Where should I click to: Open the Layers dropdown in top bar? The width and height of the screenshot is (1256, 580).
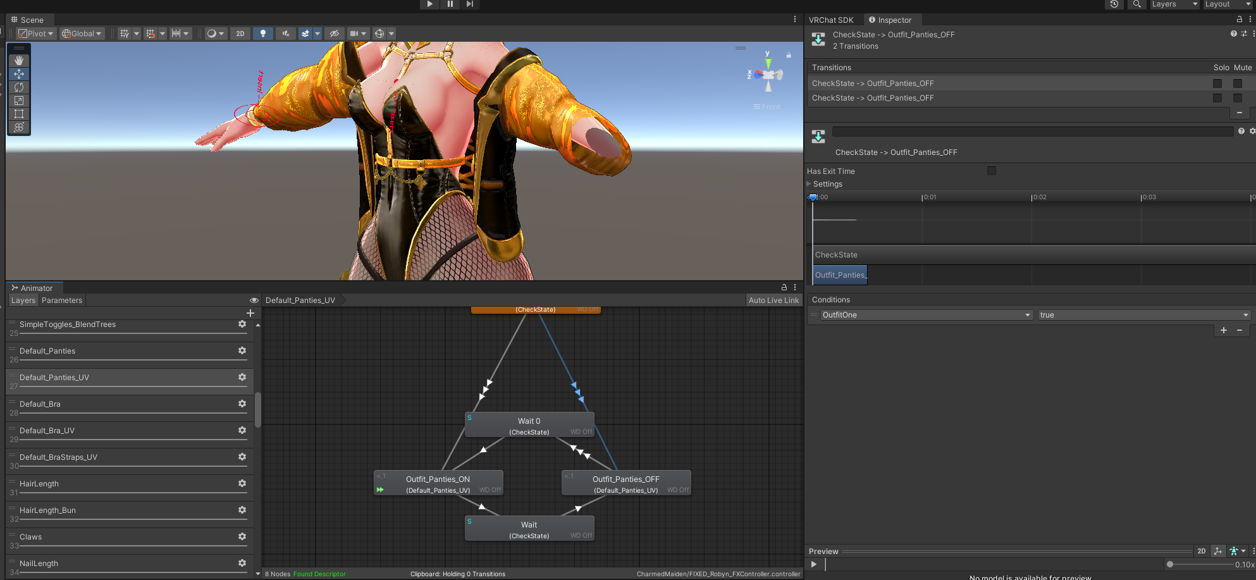pyautogui.click(x=1174, y=4)
